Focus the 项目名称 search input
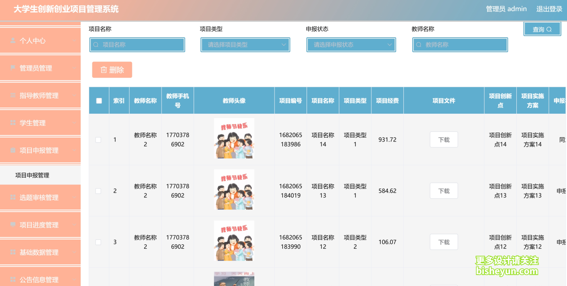The width and height of the screenshot is (567, 286). [x=137, y=45]
